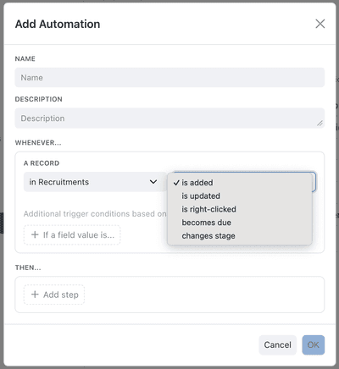The image size is (339, 369).
Task: Click the plus icon next to Add step
Action: point(35,295)
